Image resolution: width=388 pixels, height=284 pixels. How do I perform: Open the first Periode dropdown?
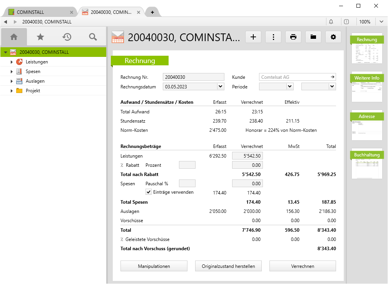point(290,87)
